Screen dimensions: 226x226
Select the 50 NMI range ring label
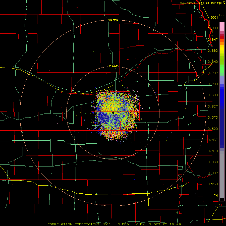point(113,66)
